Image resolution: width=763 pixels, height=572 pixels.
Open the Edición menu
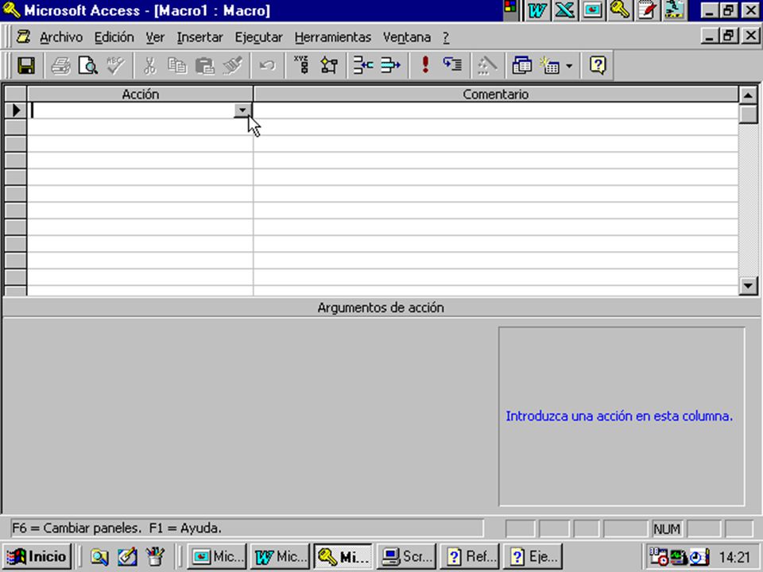click(x=114, y=37)
